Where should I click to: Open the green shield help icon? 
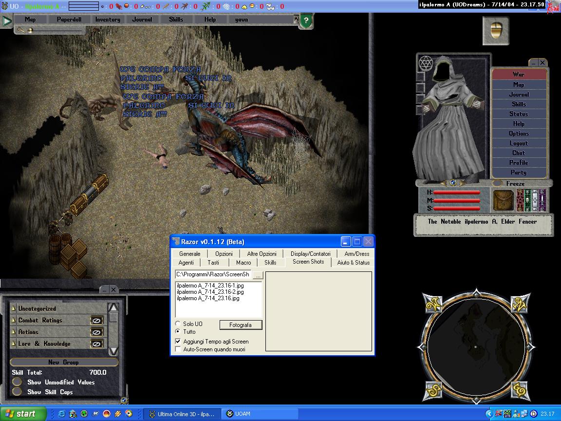(306, 20)
